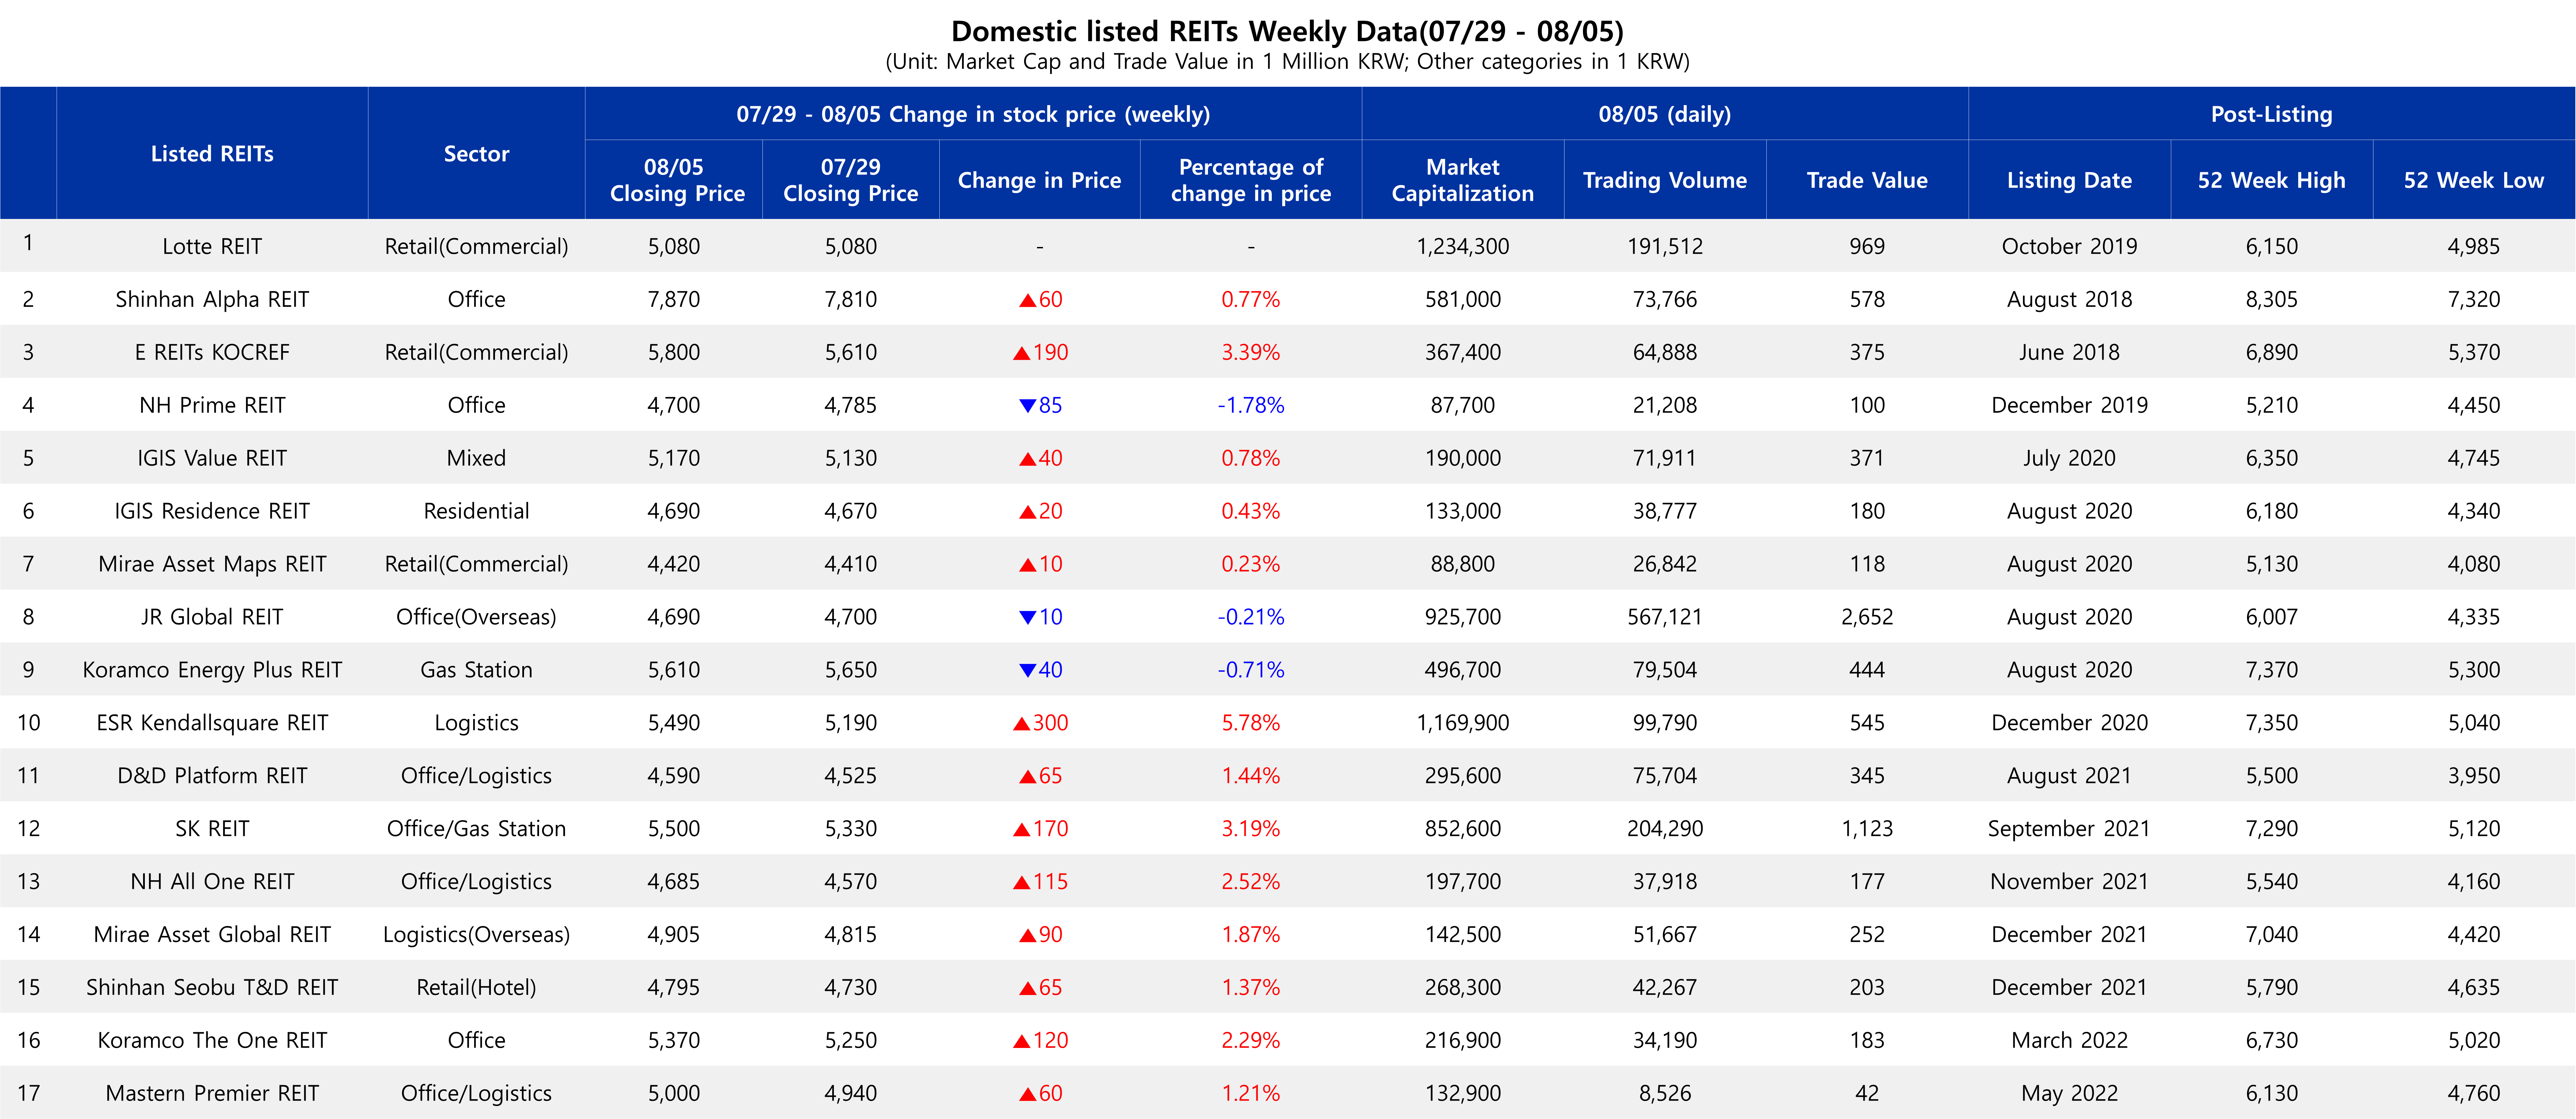Select the Shinhan Alpha REIT name cell
Image resolution: width=2576 pixels, height=1119 pixels.
pos(212,299)
